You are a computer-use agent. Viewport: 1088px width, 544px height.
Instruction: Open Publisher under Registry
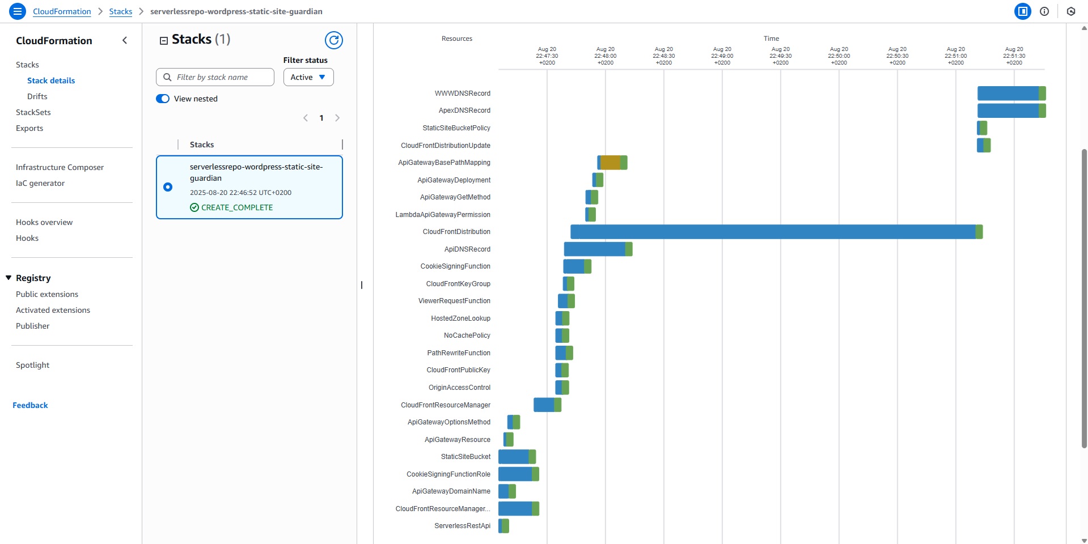click(33, 326)
